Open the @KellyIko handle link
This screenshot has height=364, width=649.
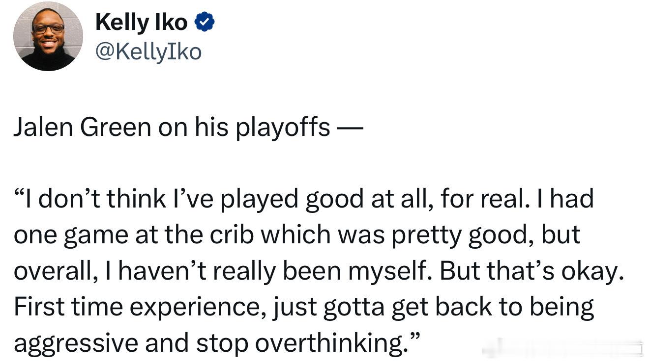[148, 52]
